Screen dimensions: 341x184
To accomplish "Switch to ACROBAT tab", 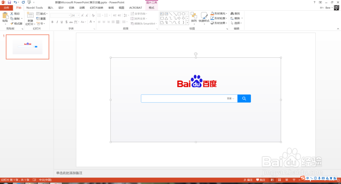I will (x=135, y=8).
